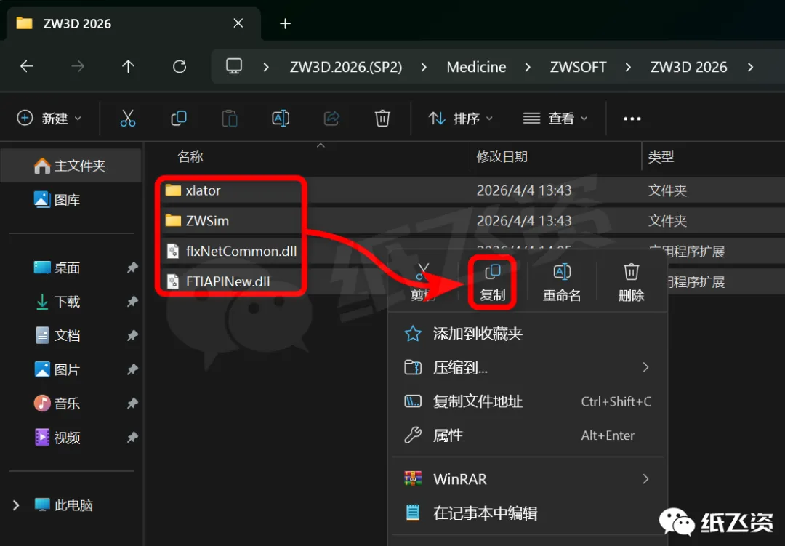Screen dimensions: 785x546
Task: Unpin 音乐 using its pin icon
Action: [x=132, y=404]
